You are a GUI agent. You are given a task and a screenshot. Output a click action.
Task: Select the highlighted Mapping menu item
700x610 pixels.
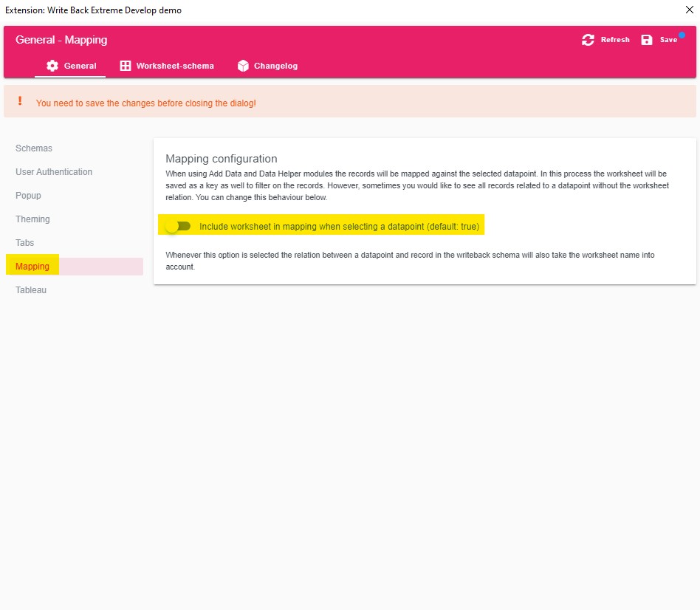coord(75,267)
